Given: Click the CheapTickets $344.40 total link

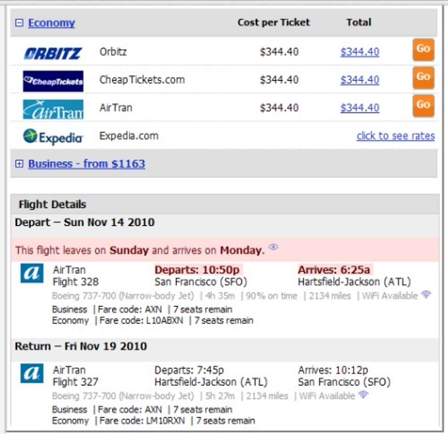Looking at the screenshot, I should tap(360, 80).
